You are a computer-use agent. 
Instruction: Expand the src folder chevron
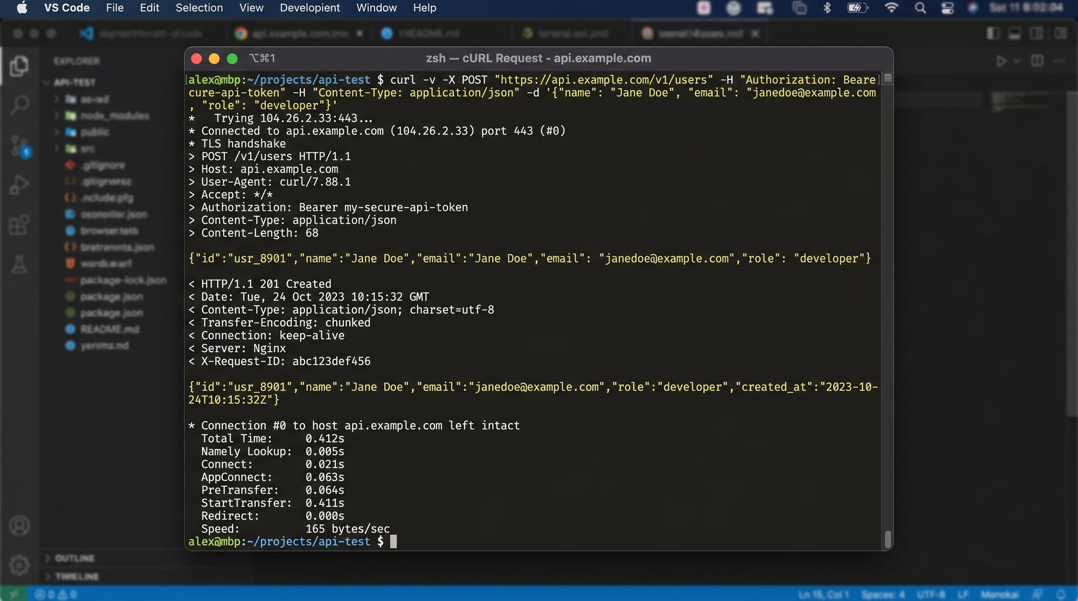coord(57,148)
